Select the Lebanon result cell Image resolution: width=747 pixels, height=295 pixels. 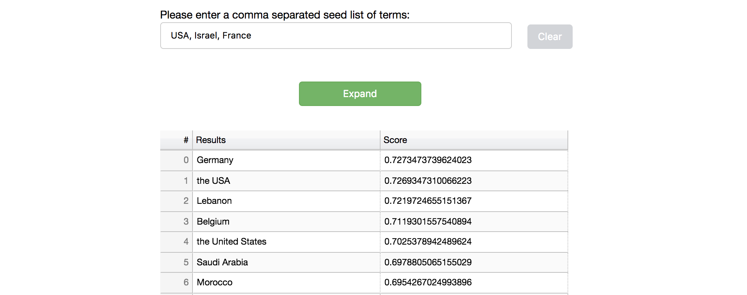tap(214, 201)
